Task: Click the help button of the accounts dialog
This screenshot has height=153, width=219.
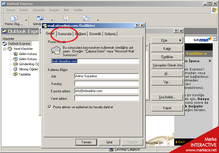Action: pyautogui.click(x=176, y=31)
